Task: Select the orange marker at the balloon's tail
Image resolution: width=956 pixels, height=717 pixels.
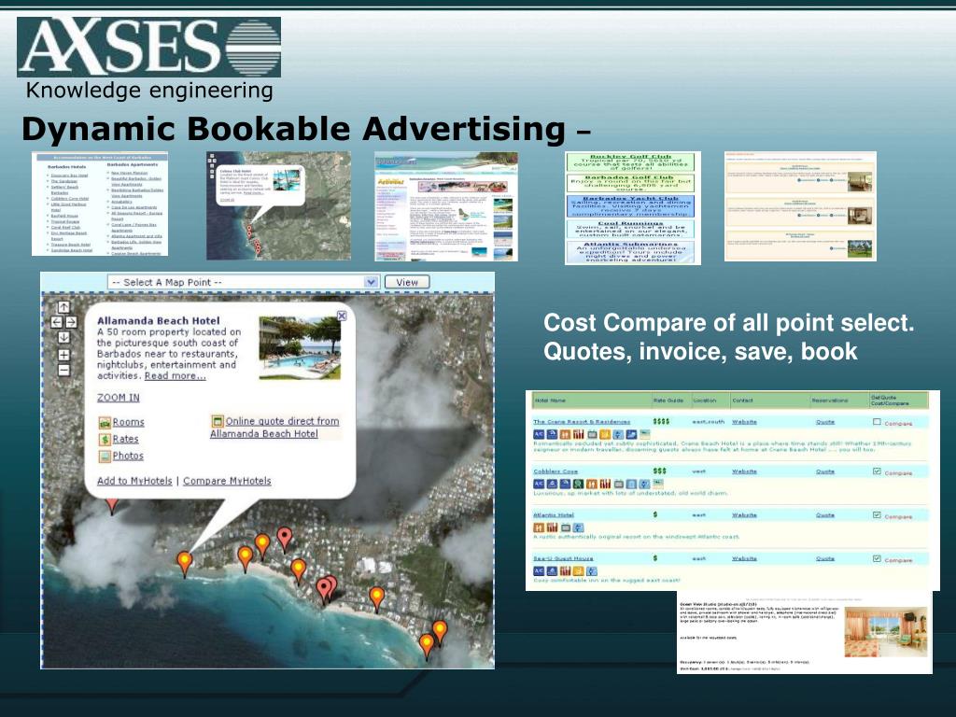Action: (184, 563)
